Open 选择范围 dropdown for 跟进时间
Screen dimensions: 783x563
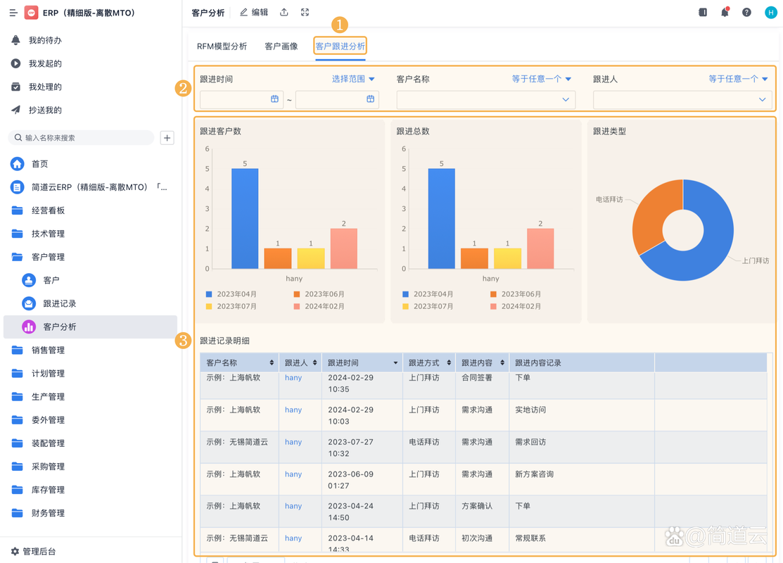coord(353,79)
